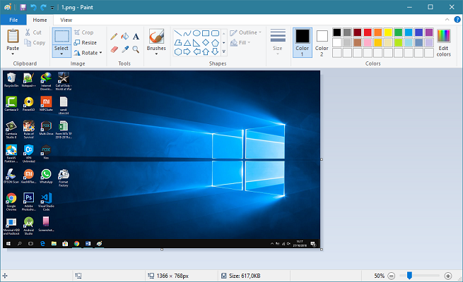The image size is (463, 282).
Task: Choose the Rounded rectangle shape
Action: tap(216, 33)
